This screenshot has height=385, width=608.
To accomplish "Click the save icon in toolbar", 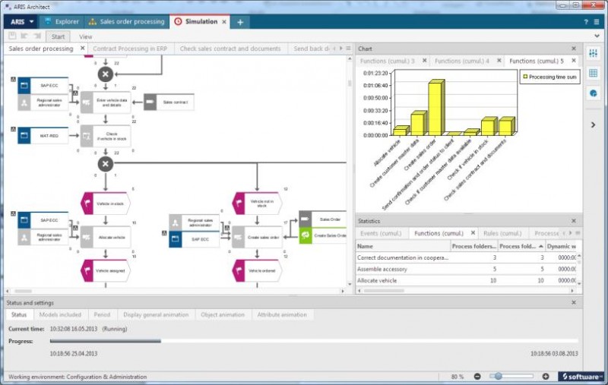I will coord(12,36).
